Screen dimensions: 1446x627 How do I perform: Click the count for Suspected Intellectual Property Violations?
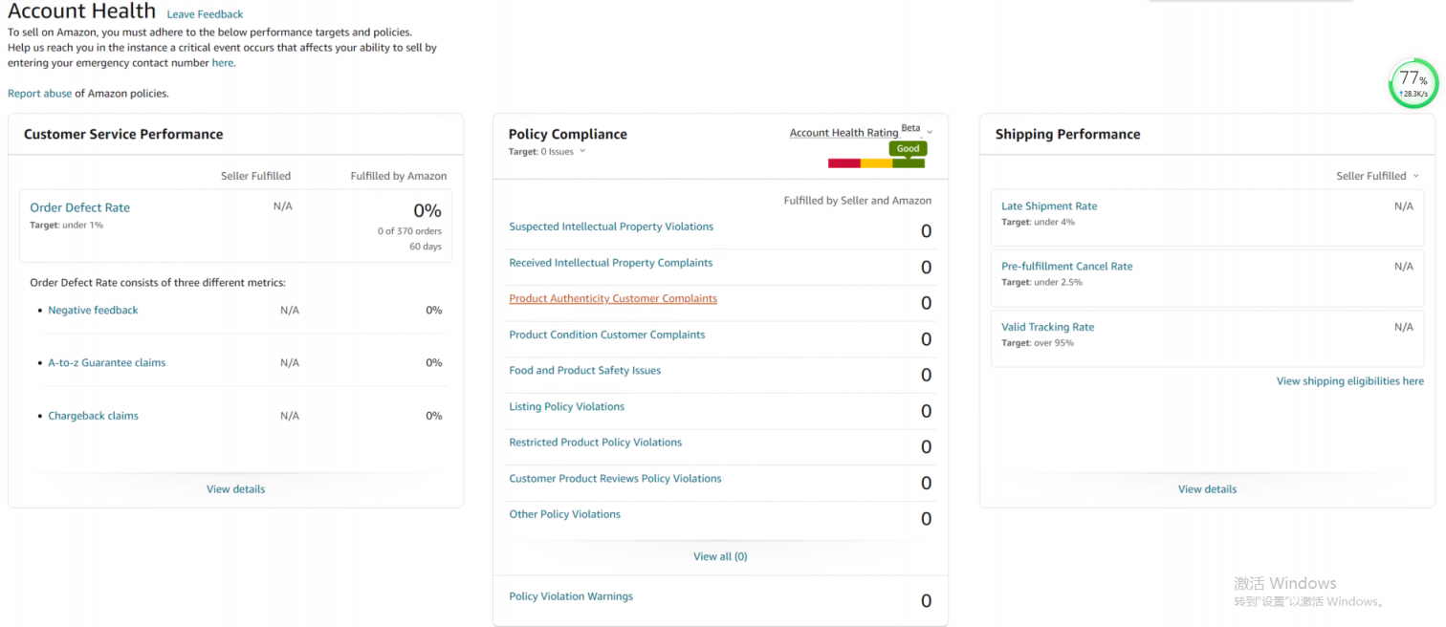pyautogui.click(x=926, y=231)
